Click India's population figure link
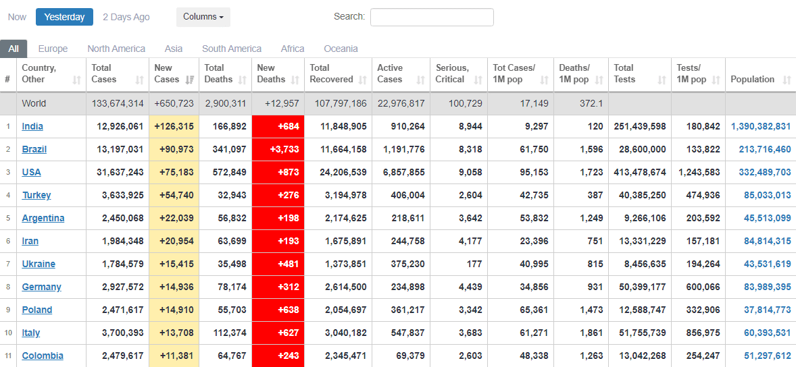This screenshot has height=367, width=796. (760, 126)
